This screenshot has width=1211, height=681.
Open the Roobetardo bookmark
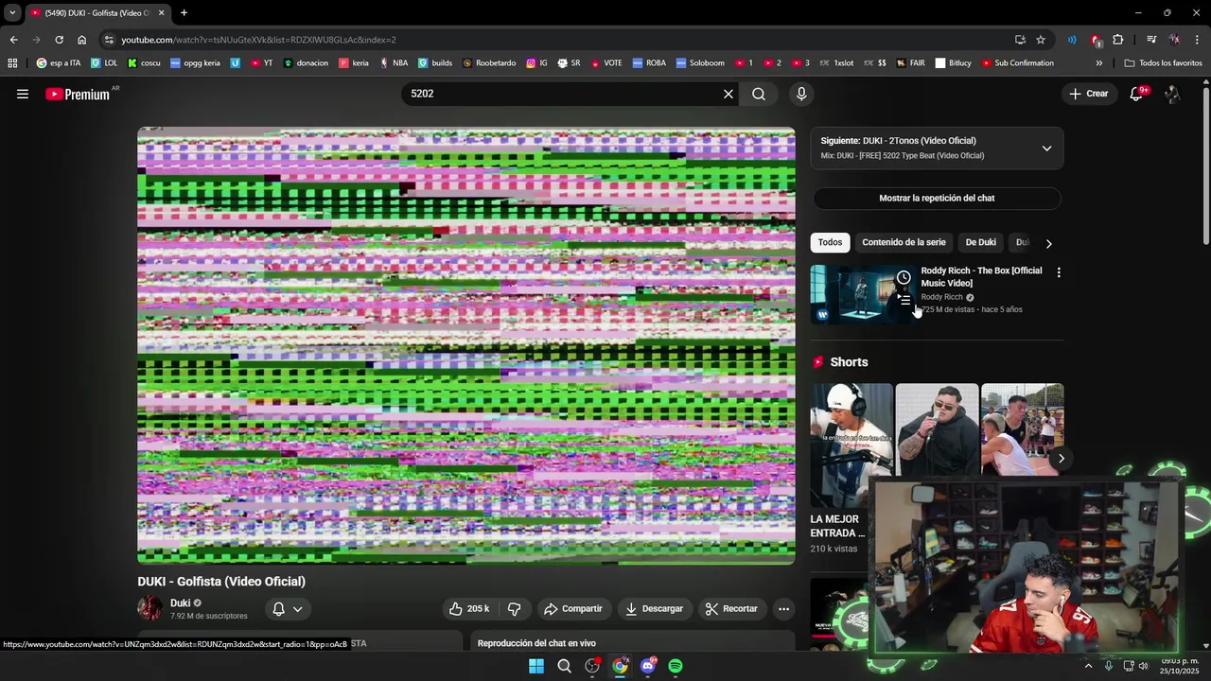pyautogui.click(x=489, y=63)
